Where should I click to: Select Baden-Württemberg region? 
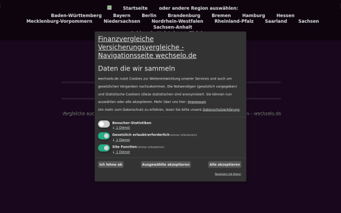tap(76, 15)
